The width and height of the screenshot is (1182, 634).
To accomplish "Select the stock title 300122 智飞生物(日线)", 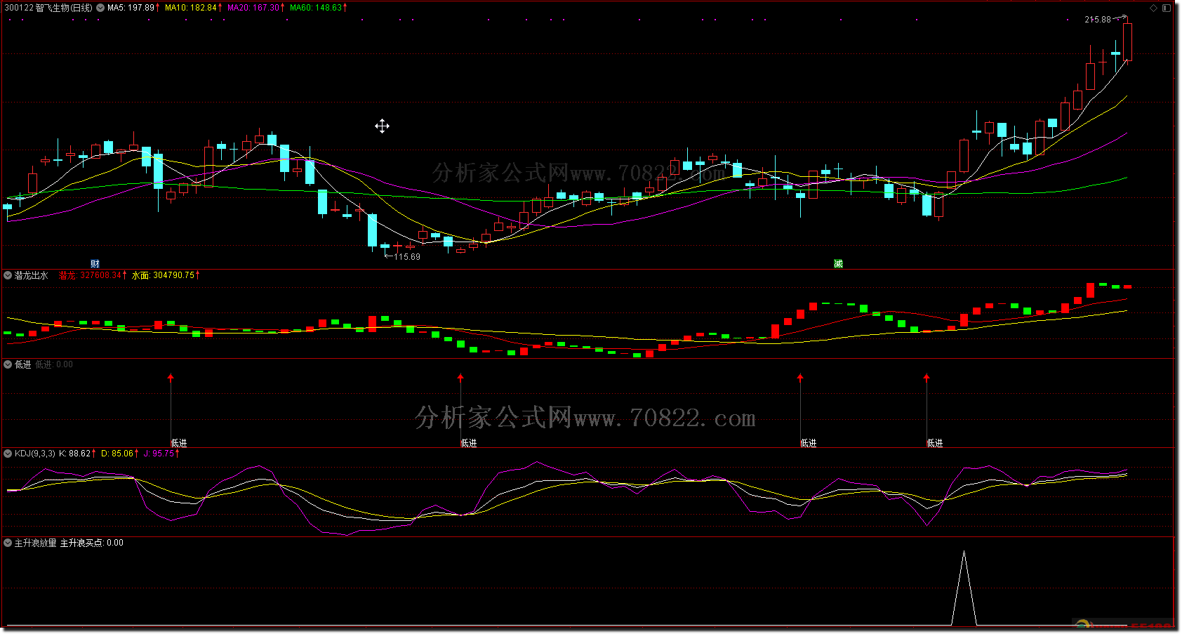I will click(x=48, y=8).
